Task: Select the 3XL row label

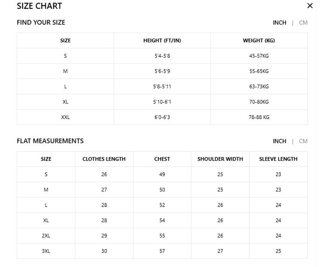Action: pyautogui.click(x=46, y=251)
